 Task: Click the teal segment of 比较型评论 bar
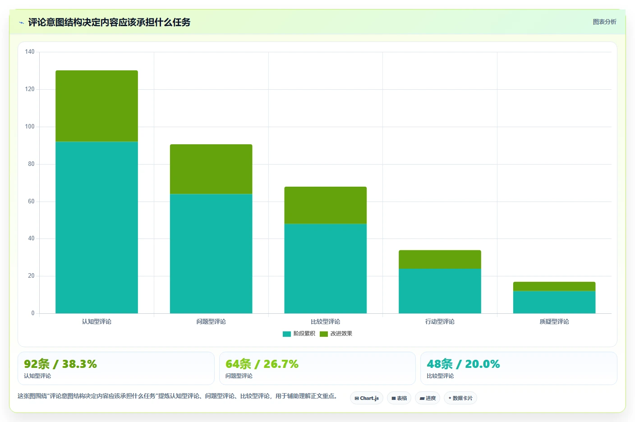tap(325, 268)
